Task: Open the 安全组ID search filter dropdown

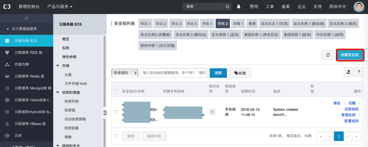Action: click(x=125, y=73)
